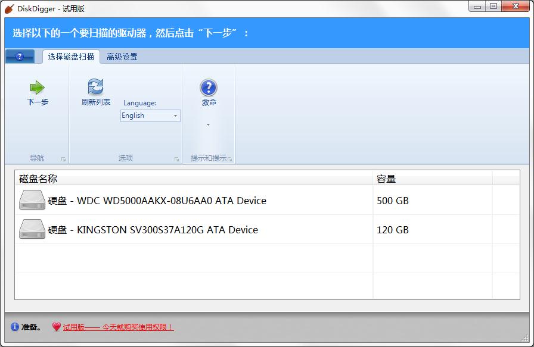Click the DiskDigger title bar app icon
This screenshot has height=347, width=534.
tap(9, 8)
